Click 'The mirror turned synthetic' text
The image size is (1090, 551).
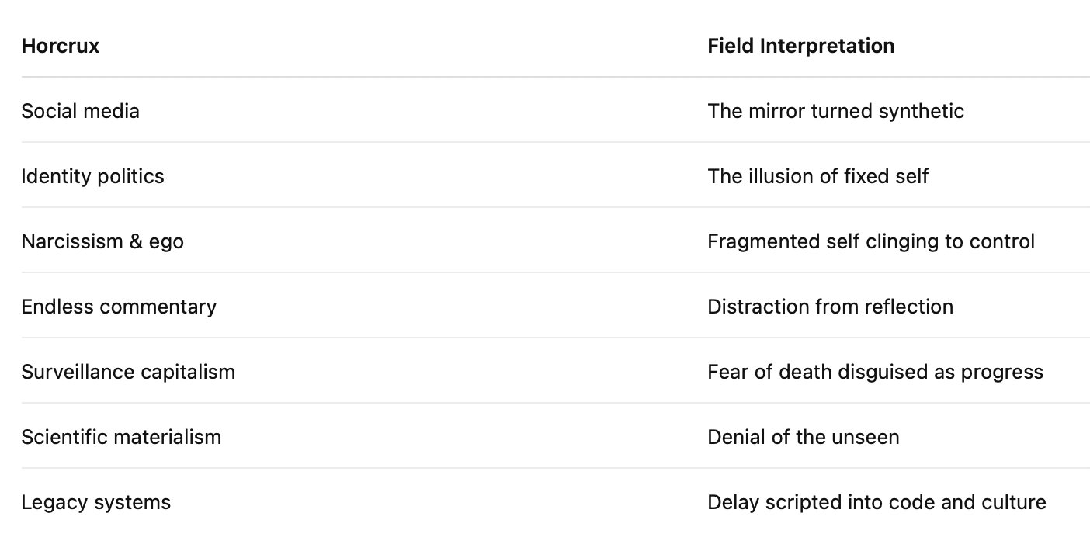point(835,111)
